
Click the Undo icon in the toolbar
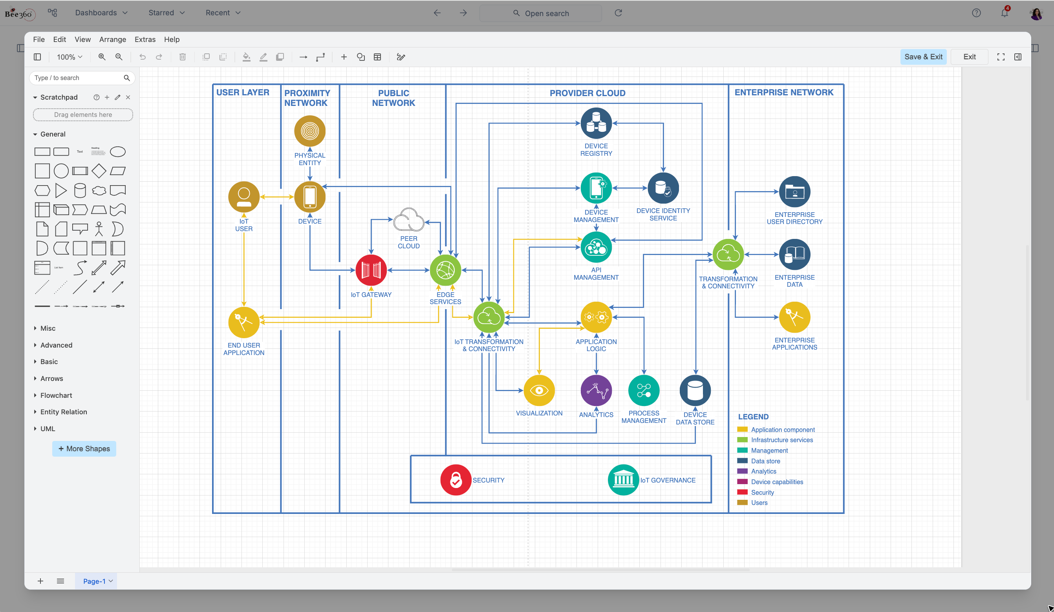(x=143, y=57)
